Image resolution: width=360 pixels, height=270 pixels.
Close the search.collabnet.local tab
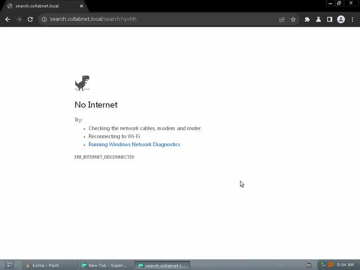(82, 6)
